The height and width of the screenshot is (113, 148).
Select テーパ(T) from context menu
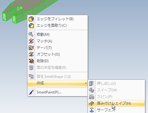tap(58, 48)
